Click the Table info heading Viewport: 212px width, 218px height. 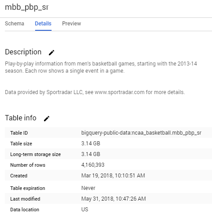point(20,118)
